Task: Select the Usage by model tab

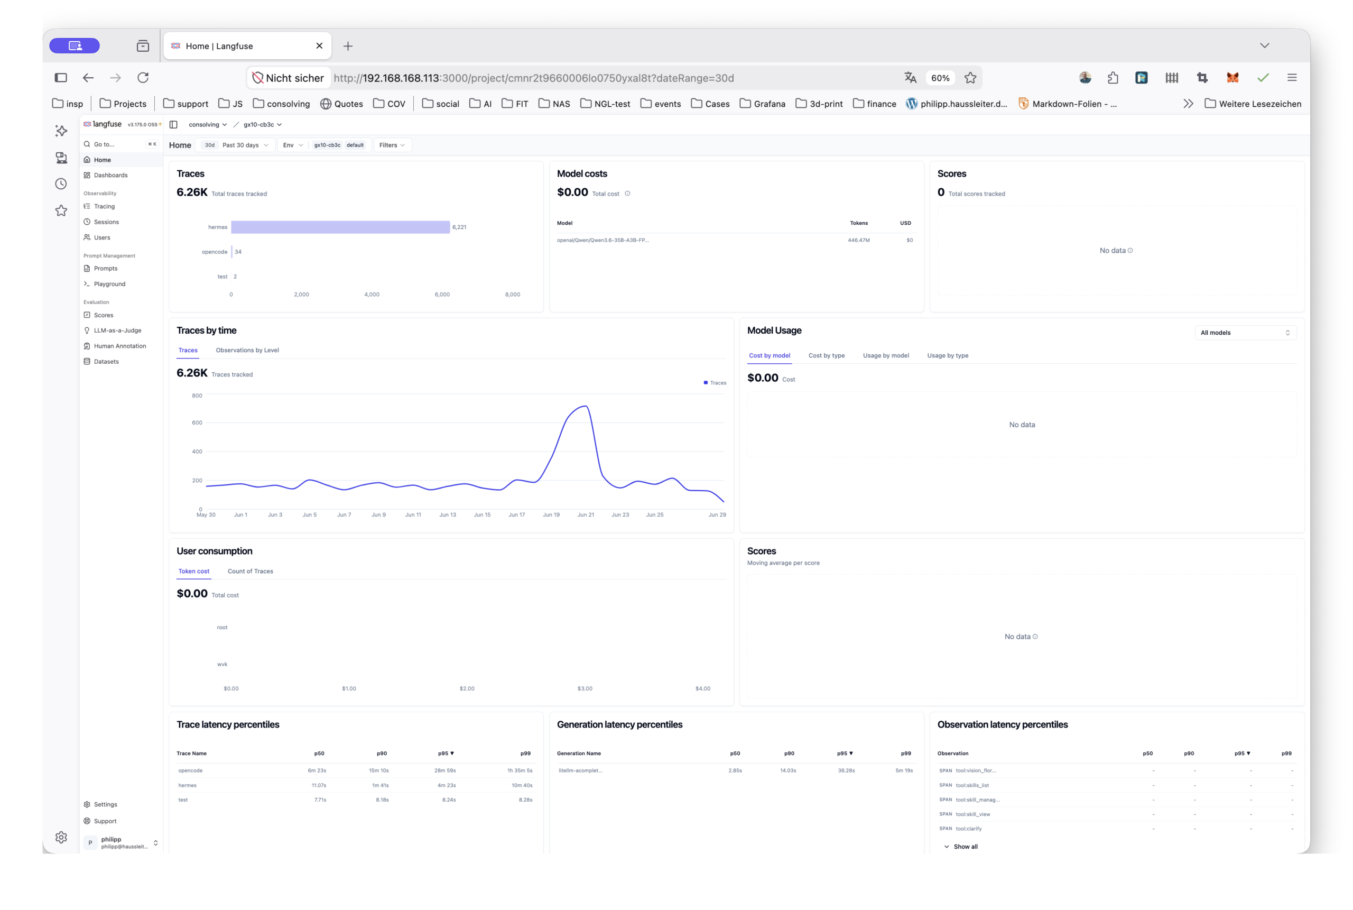Action: coord(886,356)
